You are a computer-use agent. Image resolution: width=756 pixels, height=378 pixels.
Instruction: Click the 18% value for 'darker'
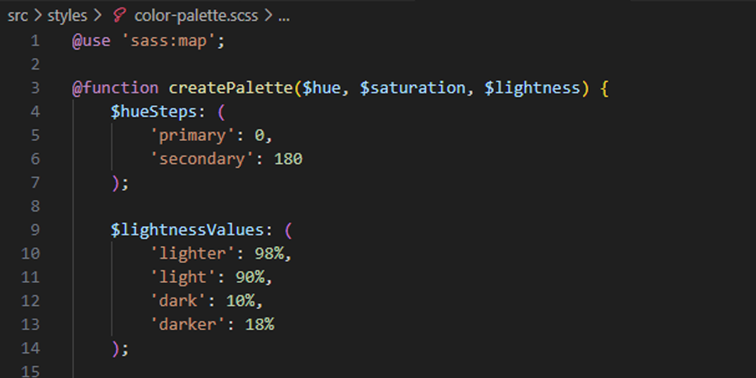(x=259, y=323)
